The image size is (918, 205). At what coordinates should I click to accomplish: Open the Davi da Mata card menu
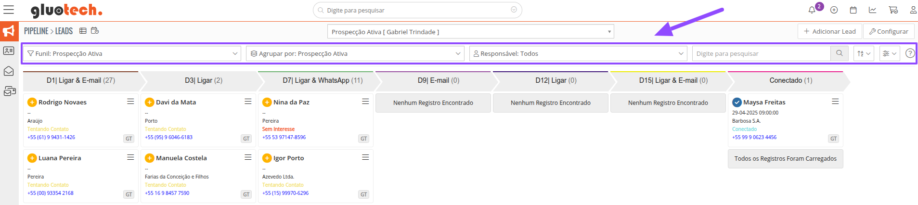click(x=248, y=102)
